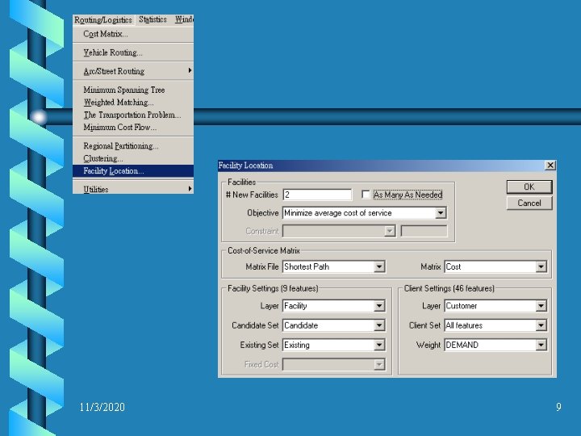
Task: Select highlighted Facility Location entry
Action: (x=133, y=171)
